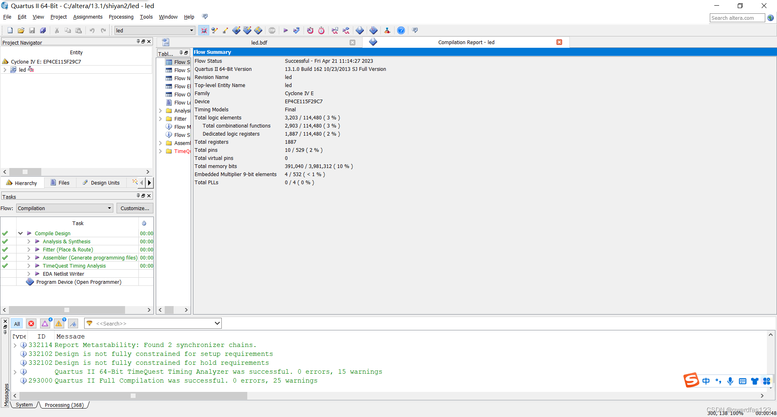Click the Customize... button
This screenshot has width=777, height=417.
[135, 208]
